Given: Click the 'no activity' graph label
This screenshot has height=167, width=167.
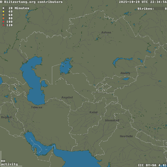Looking at the screenshot, I should [x=9, y=163].
